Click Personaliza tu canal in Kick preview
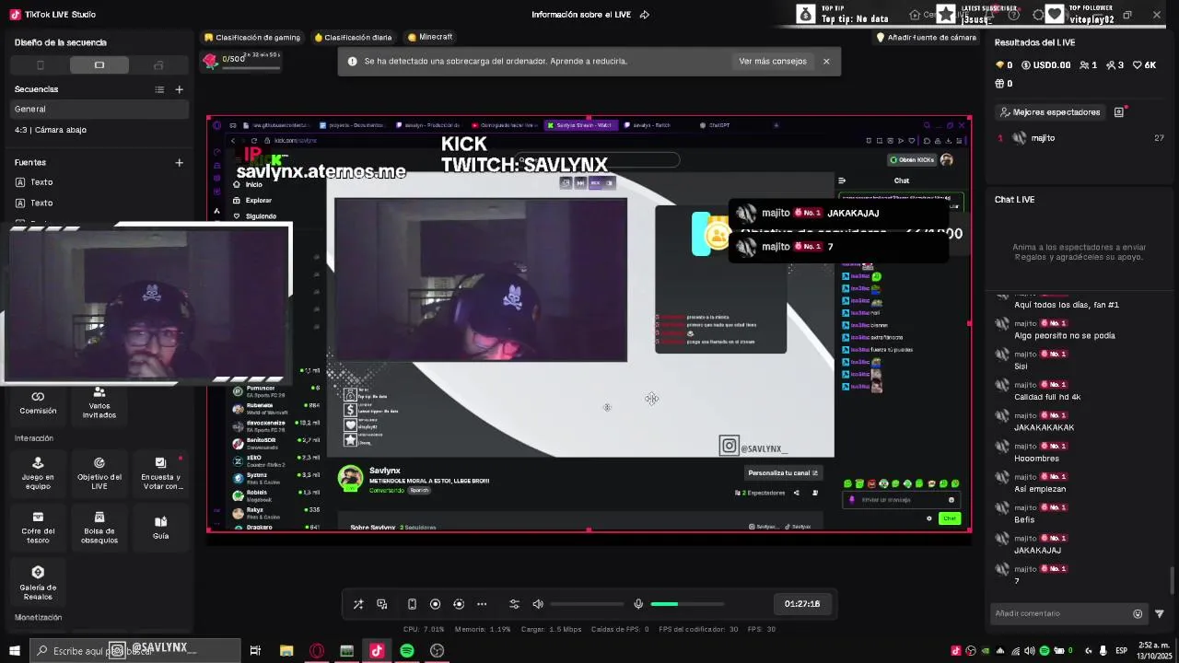Viewport: 1179px width, 663px height. [782, 473]
